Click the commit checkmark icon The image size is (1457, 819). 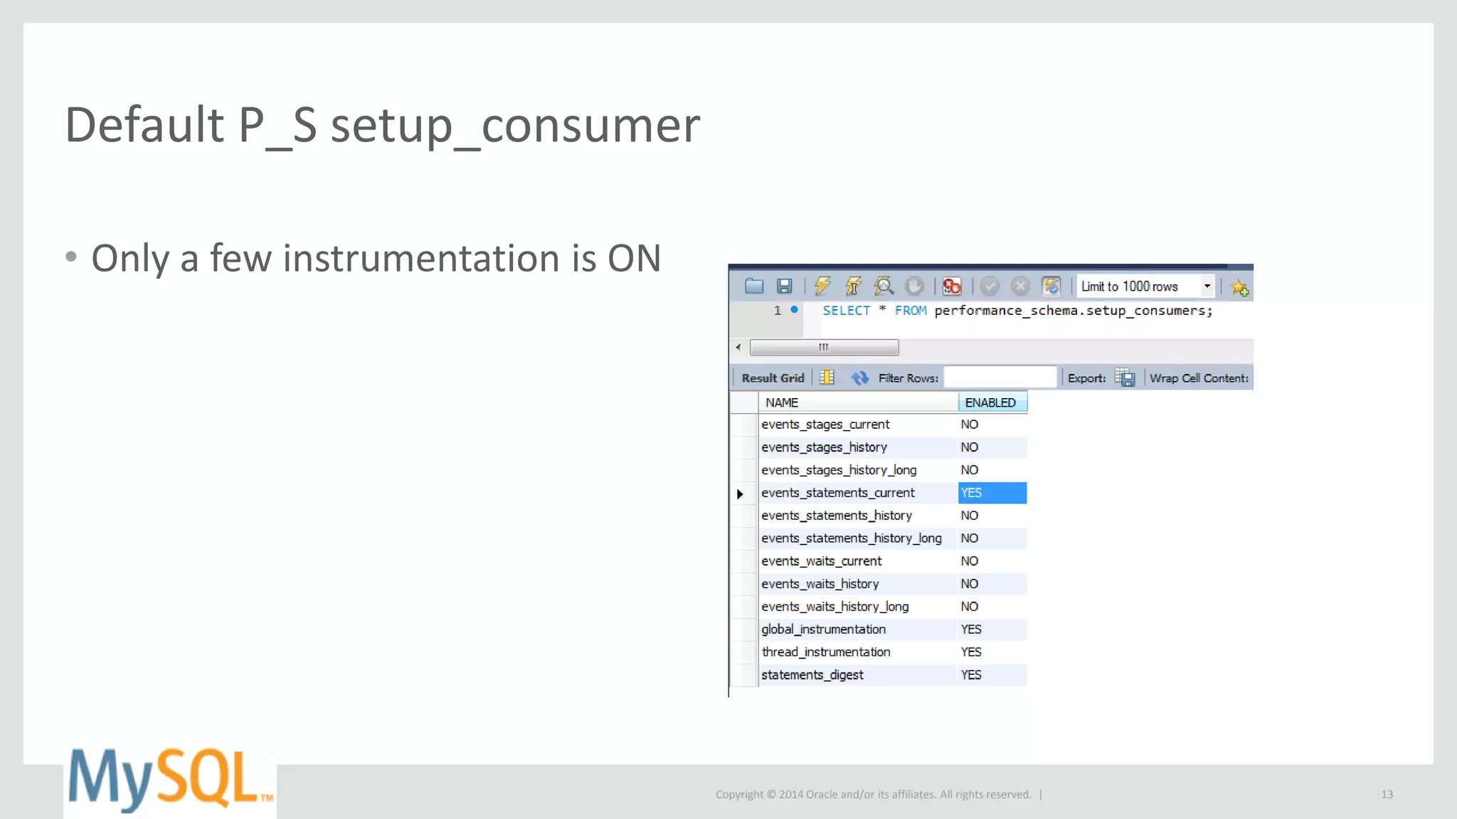[990, 287]
